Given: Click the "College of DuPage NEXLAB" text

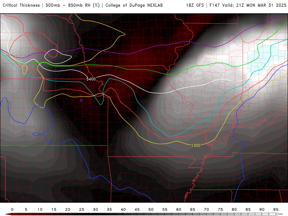Looking at the screenshot, I should (134, 5).
